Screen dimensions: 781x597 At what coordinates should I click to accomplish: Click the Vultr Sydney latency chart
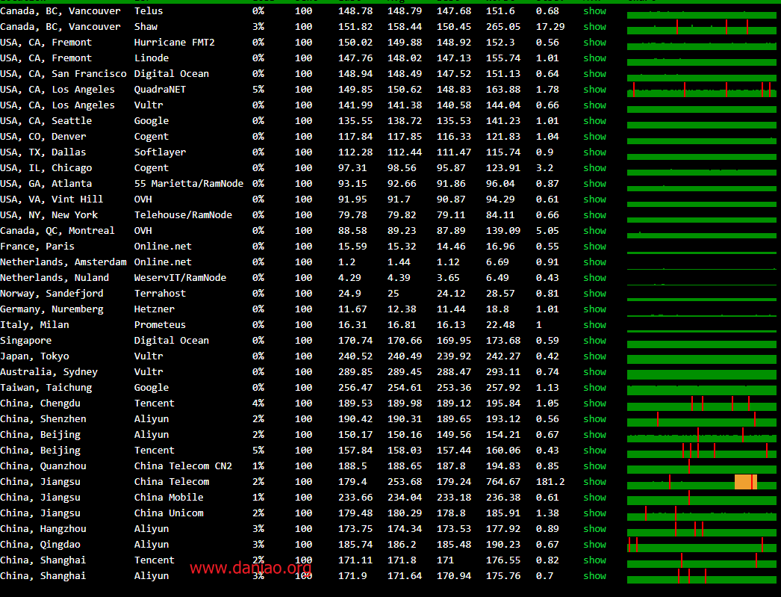(701, 375)
